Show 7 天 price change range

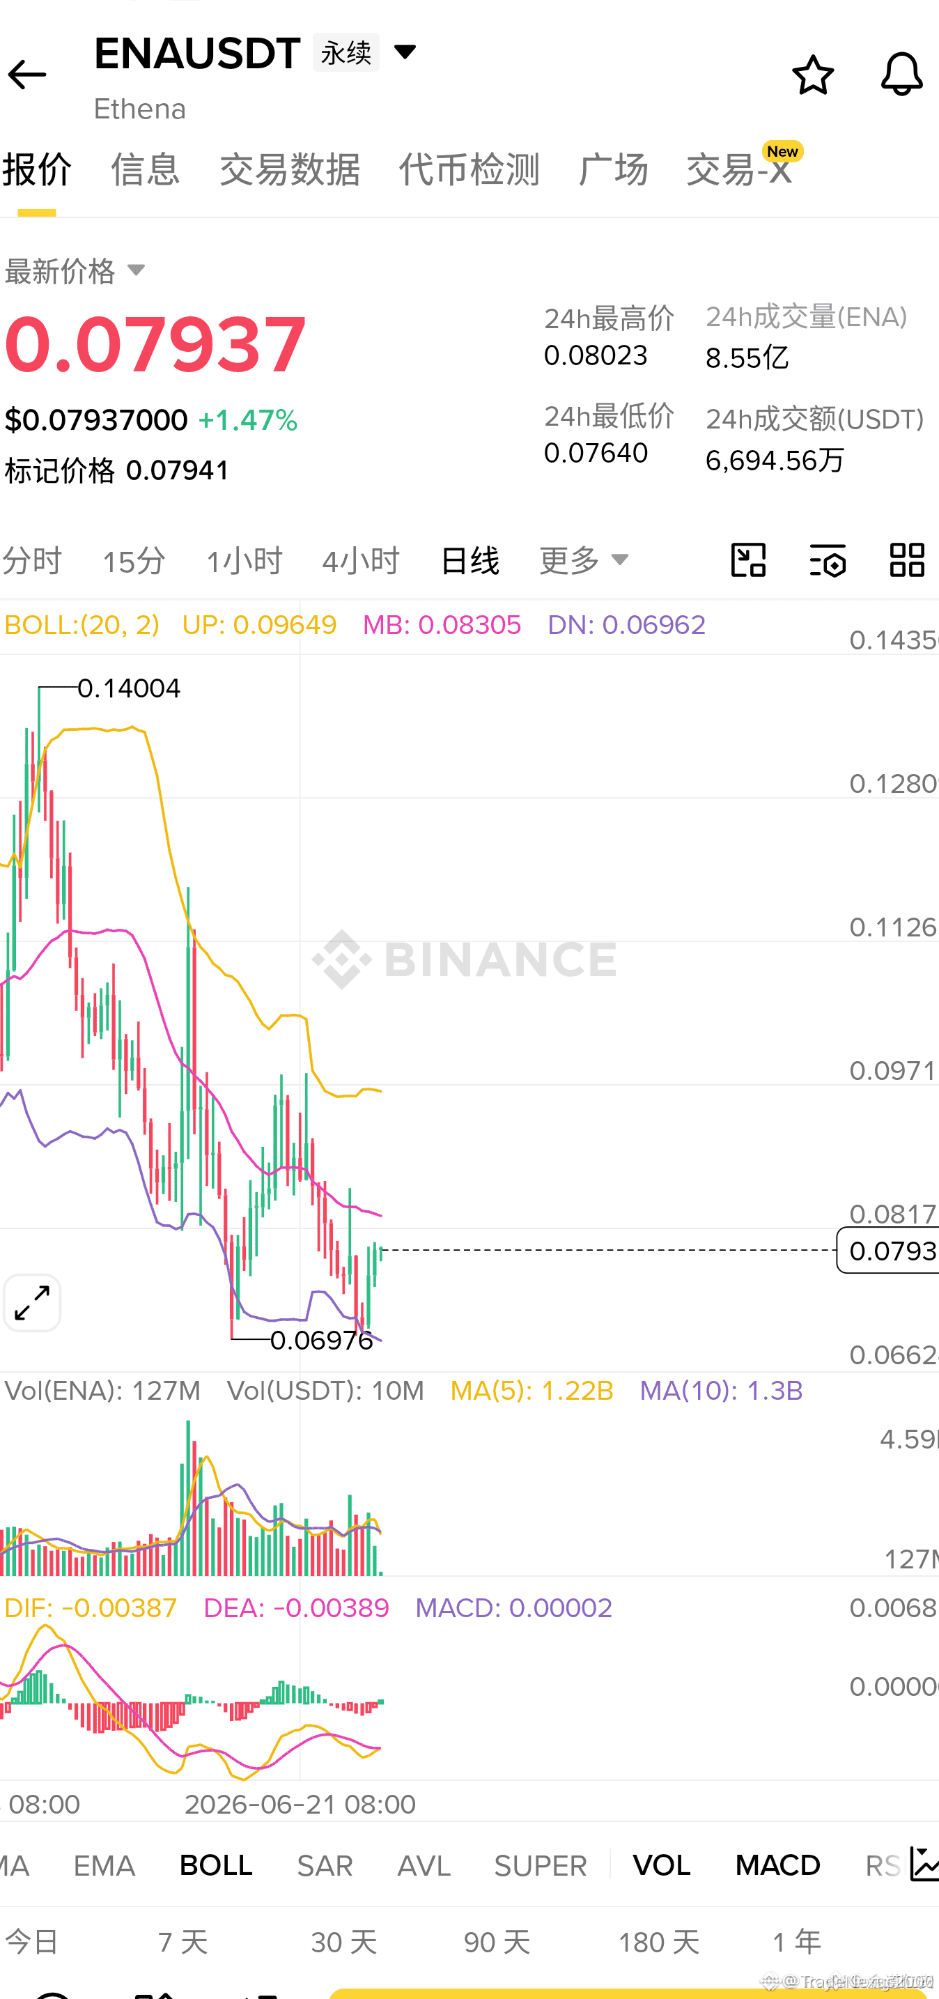click(x=183, y=1942)
